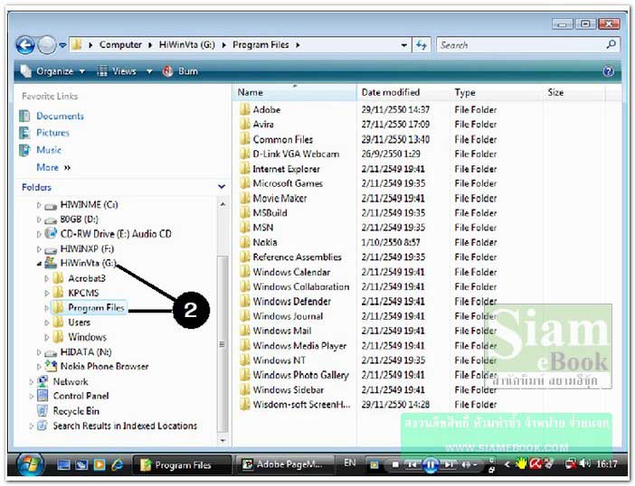The image size is (635, 486).
Task: Expand the KPCMS folder node
Action: (46, 294)
